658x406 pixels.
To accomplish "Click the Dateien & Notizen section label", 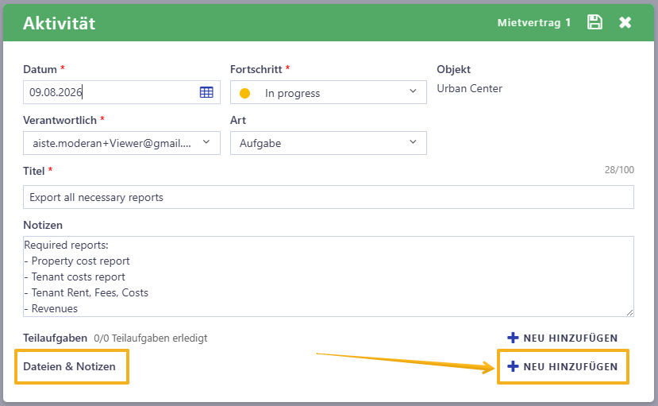I will pyautogui.click(x=69, y=366).
